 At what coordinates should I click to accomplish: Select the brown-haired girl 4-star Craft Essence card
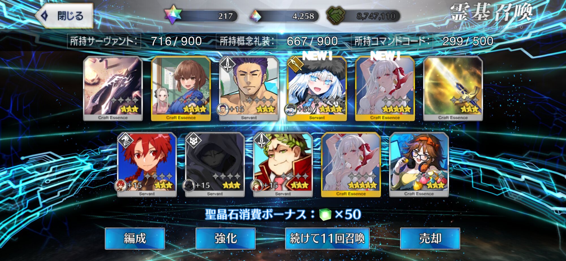pos(181,89)
